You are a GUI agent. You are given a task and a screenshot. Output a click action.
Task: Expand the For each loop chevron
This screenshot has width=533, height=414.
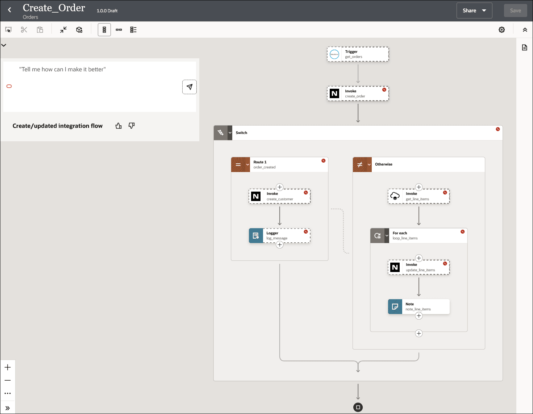coord(387,235)
